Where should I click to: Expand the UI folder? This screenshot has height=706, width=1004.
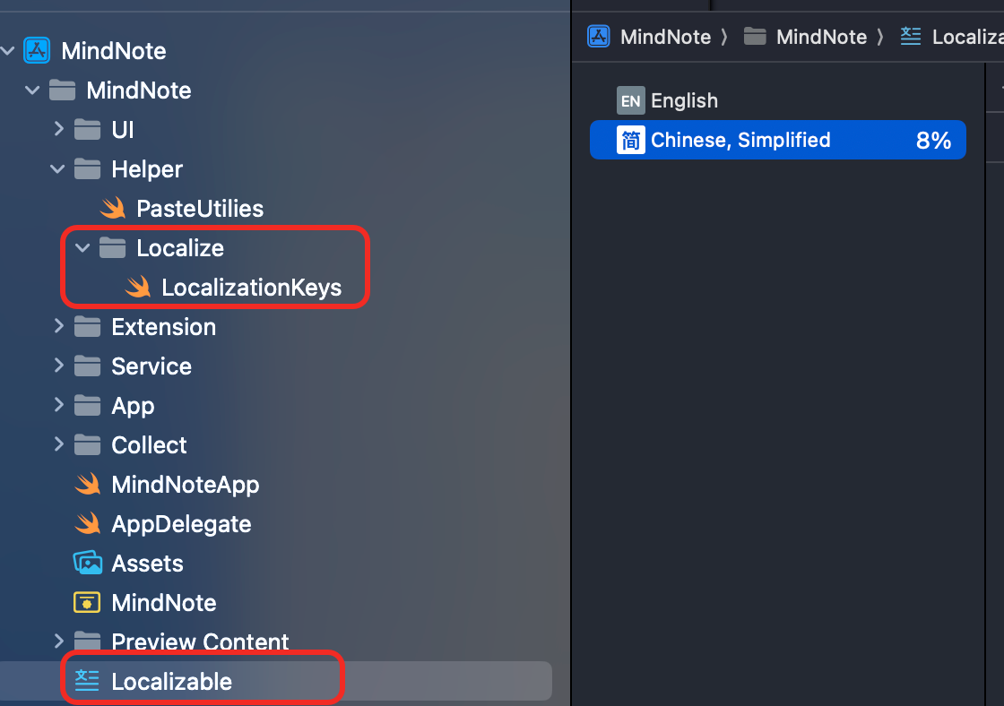[59, 129]
